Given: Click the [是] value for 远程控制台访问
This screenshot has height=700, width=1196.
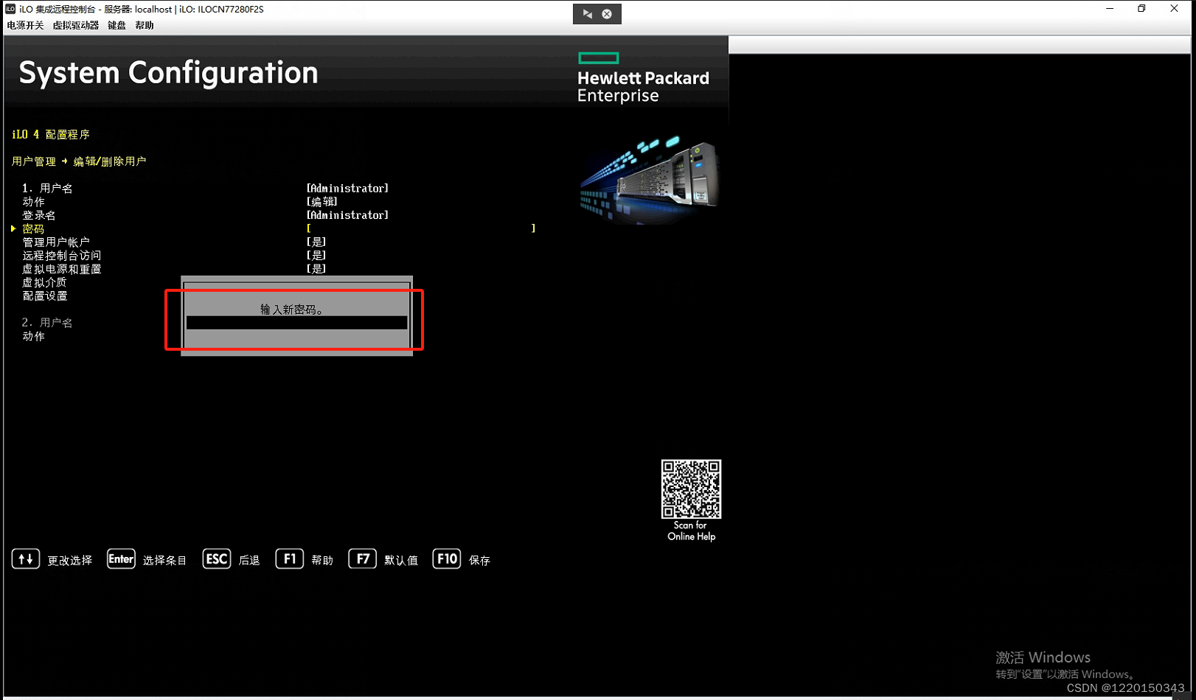Looking at the screenshot, I should point(316,255).
